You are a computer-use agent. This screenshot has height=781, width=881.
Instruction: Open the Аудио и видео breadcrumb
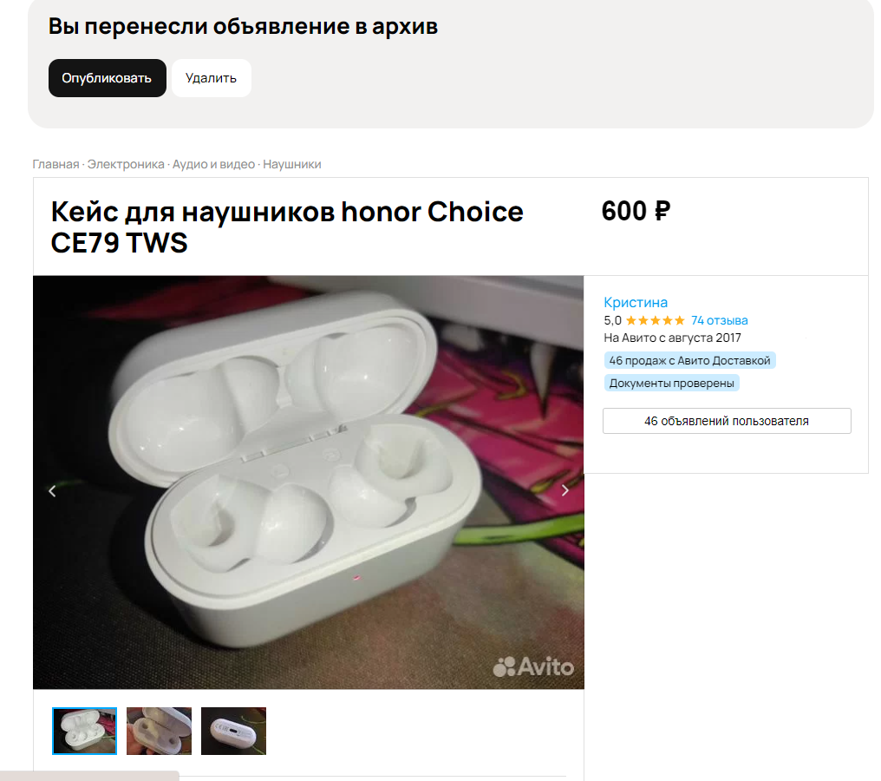pos(213,164)
